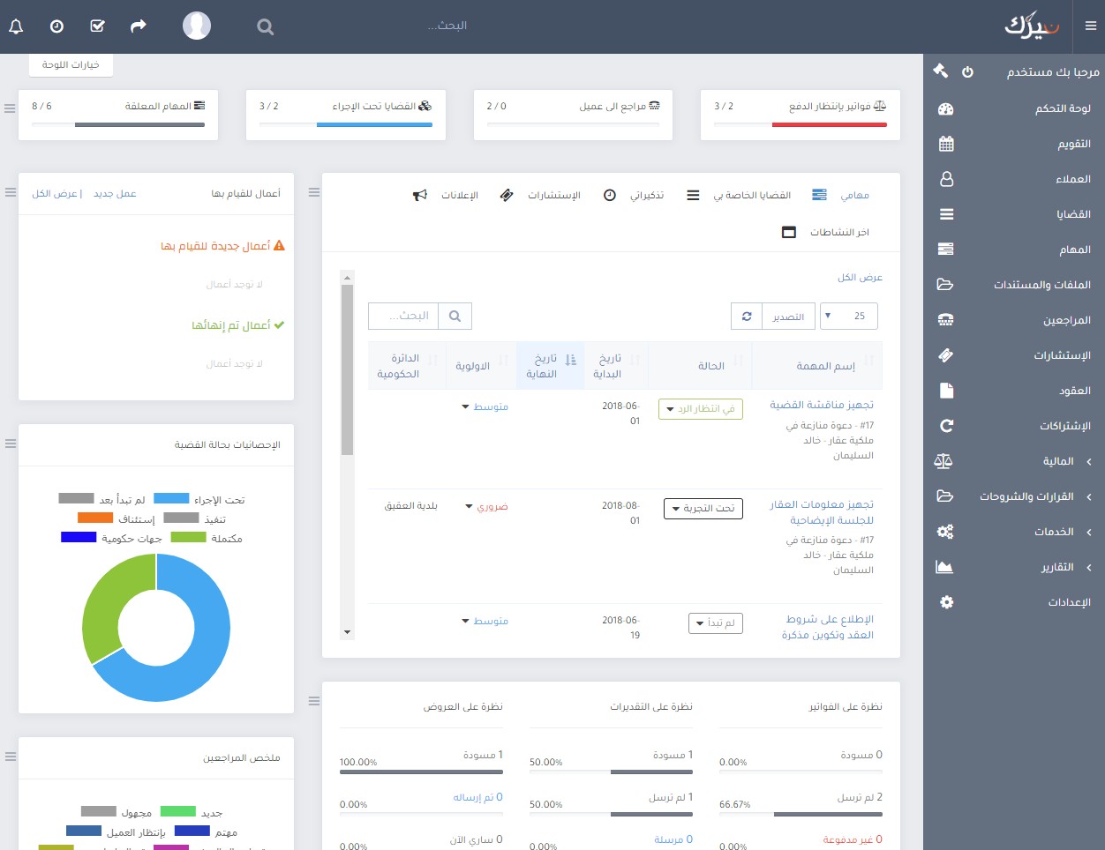
Task: Click the table search magnifier button
Action: [x=455, y=316]
